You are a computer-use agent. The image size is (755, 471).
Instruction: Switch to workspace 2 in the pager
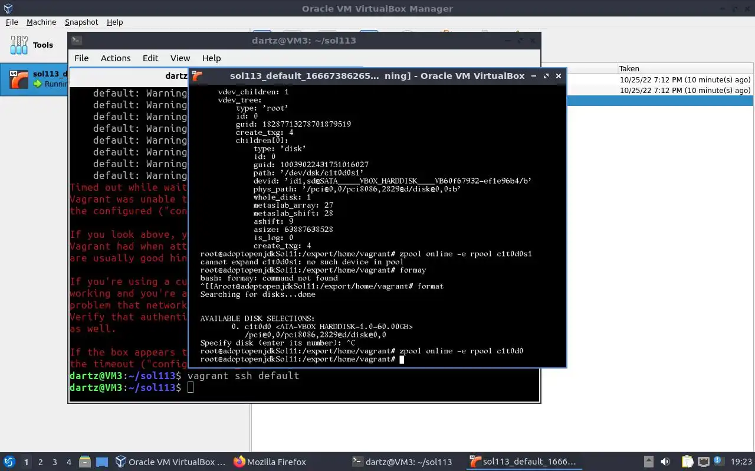(41, 462)
